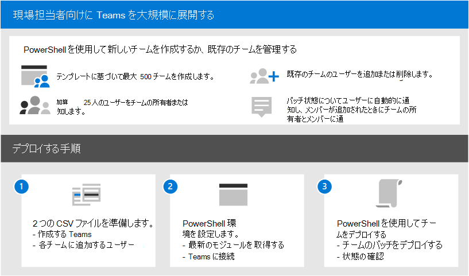Click the bullet 作成する Teams
469x276 pixels.
pyautogui.click(x=62, y=235)
